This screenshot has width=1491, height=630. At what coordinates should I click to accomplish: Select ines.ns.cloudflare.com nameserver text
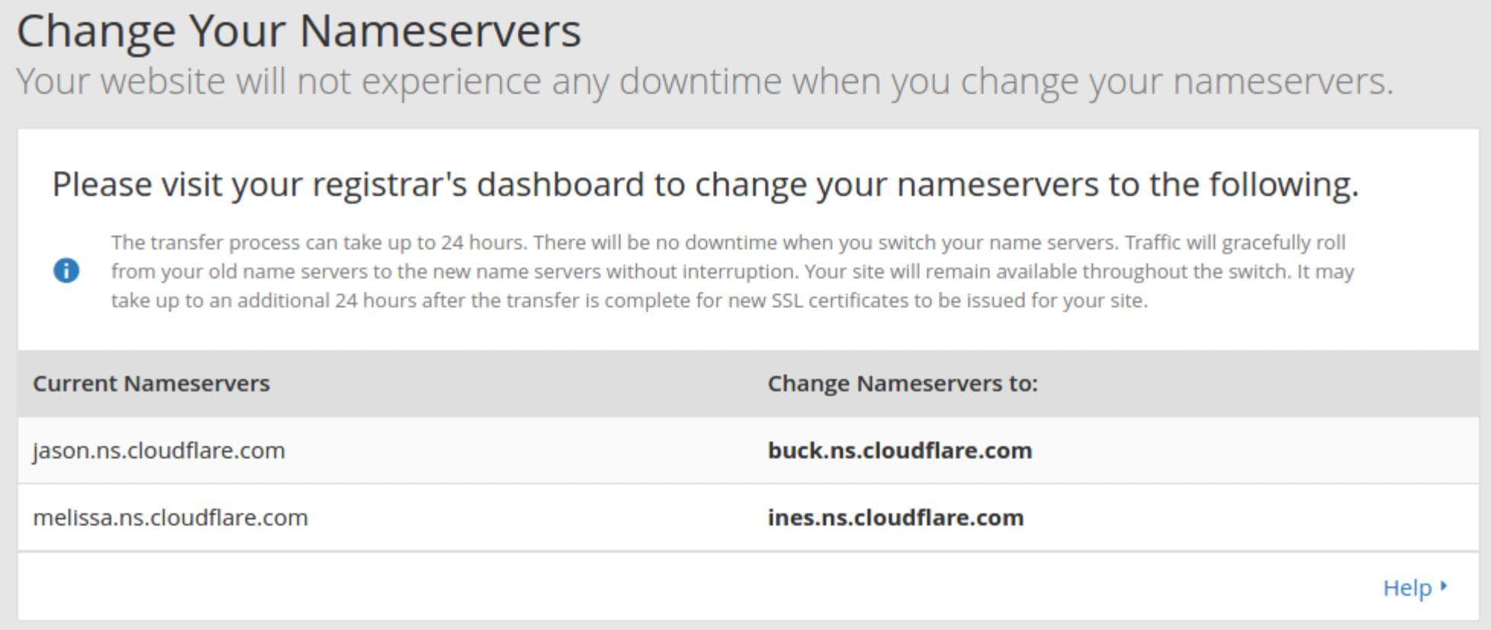(895, 518)
